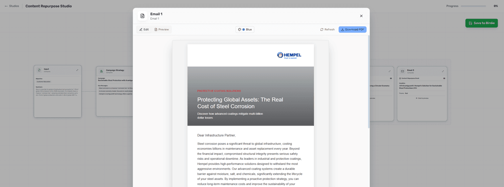Click the 0% progress value

click(x=495, y=6)
